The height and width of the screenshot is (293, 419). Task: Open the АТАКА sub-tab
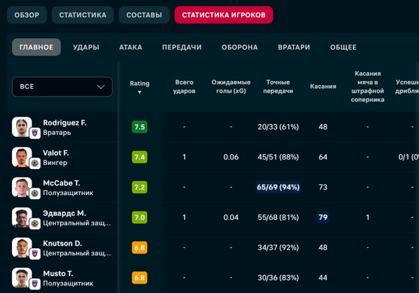click(x=130, y=47)
